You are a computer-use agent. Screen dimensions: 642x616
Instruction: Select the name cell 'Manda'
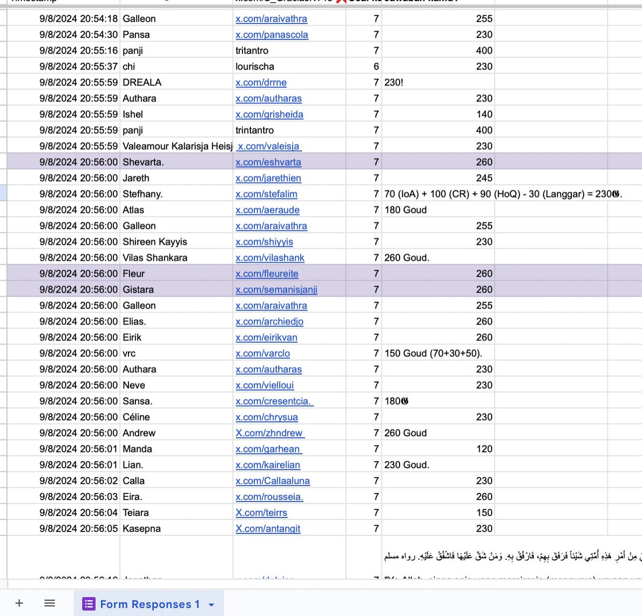coord(176,449)
